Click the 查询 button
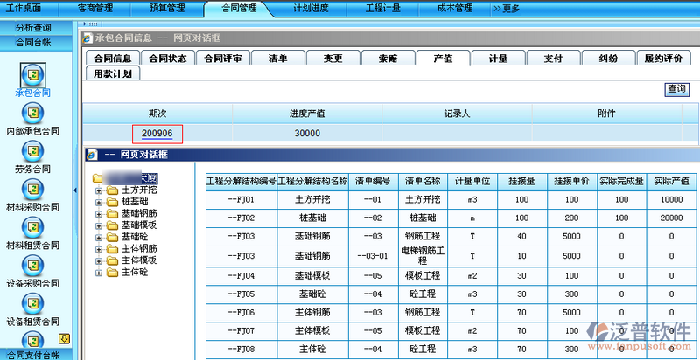This screenshot has height=360, width=700. pos(676,89)
